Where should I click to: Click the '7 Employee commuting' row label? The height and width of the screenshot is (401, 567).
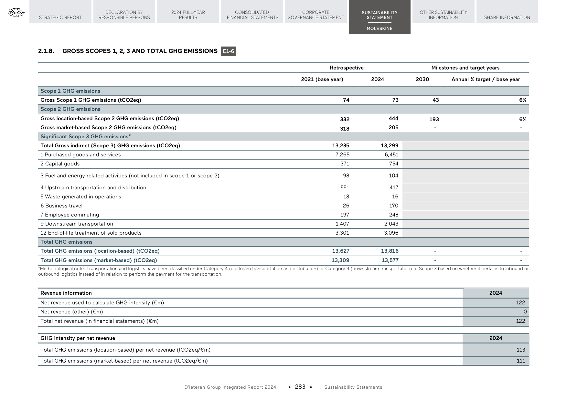click(70, 215)
